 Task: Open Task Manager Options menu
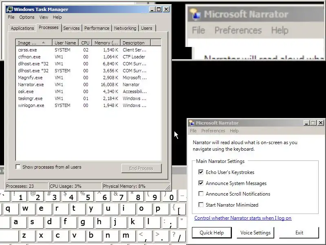27,17
